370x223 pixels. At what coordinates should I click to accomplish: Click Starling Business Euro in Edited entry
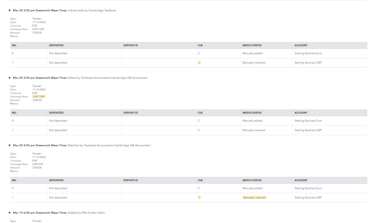[308, 121]
